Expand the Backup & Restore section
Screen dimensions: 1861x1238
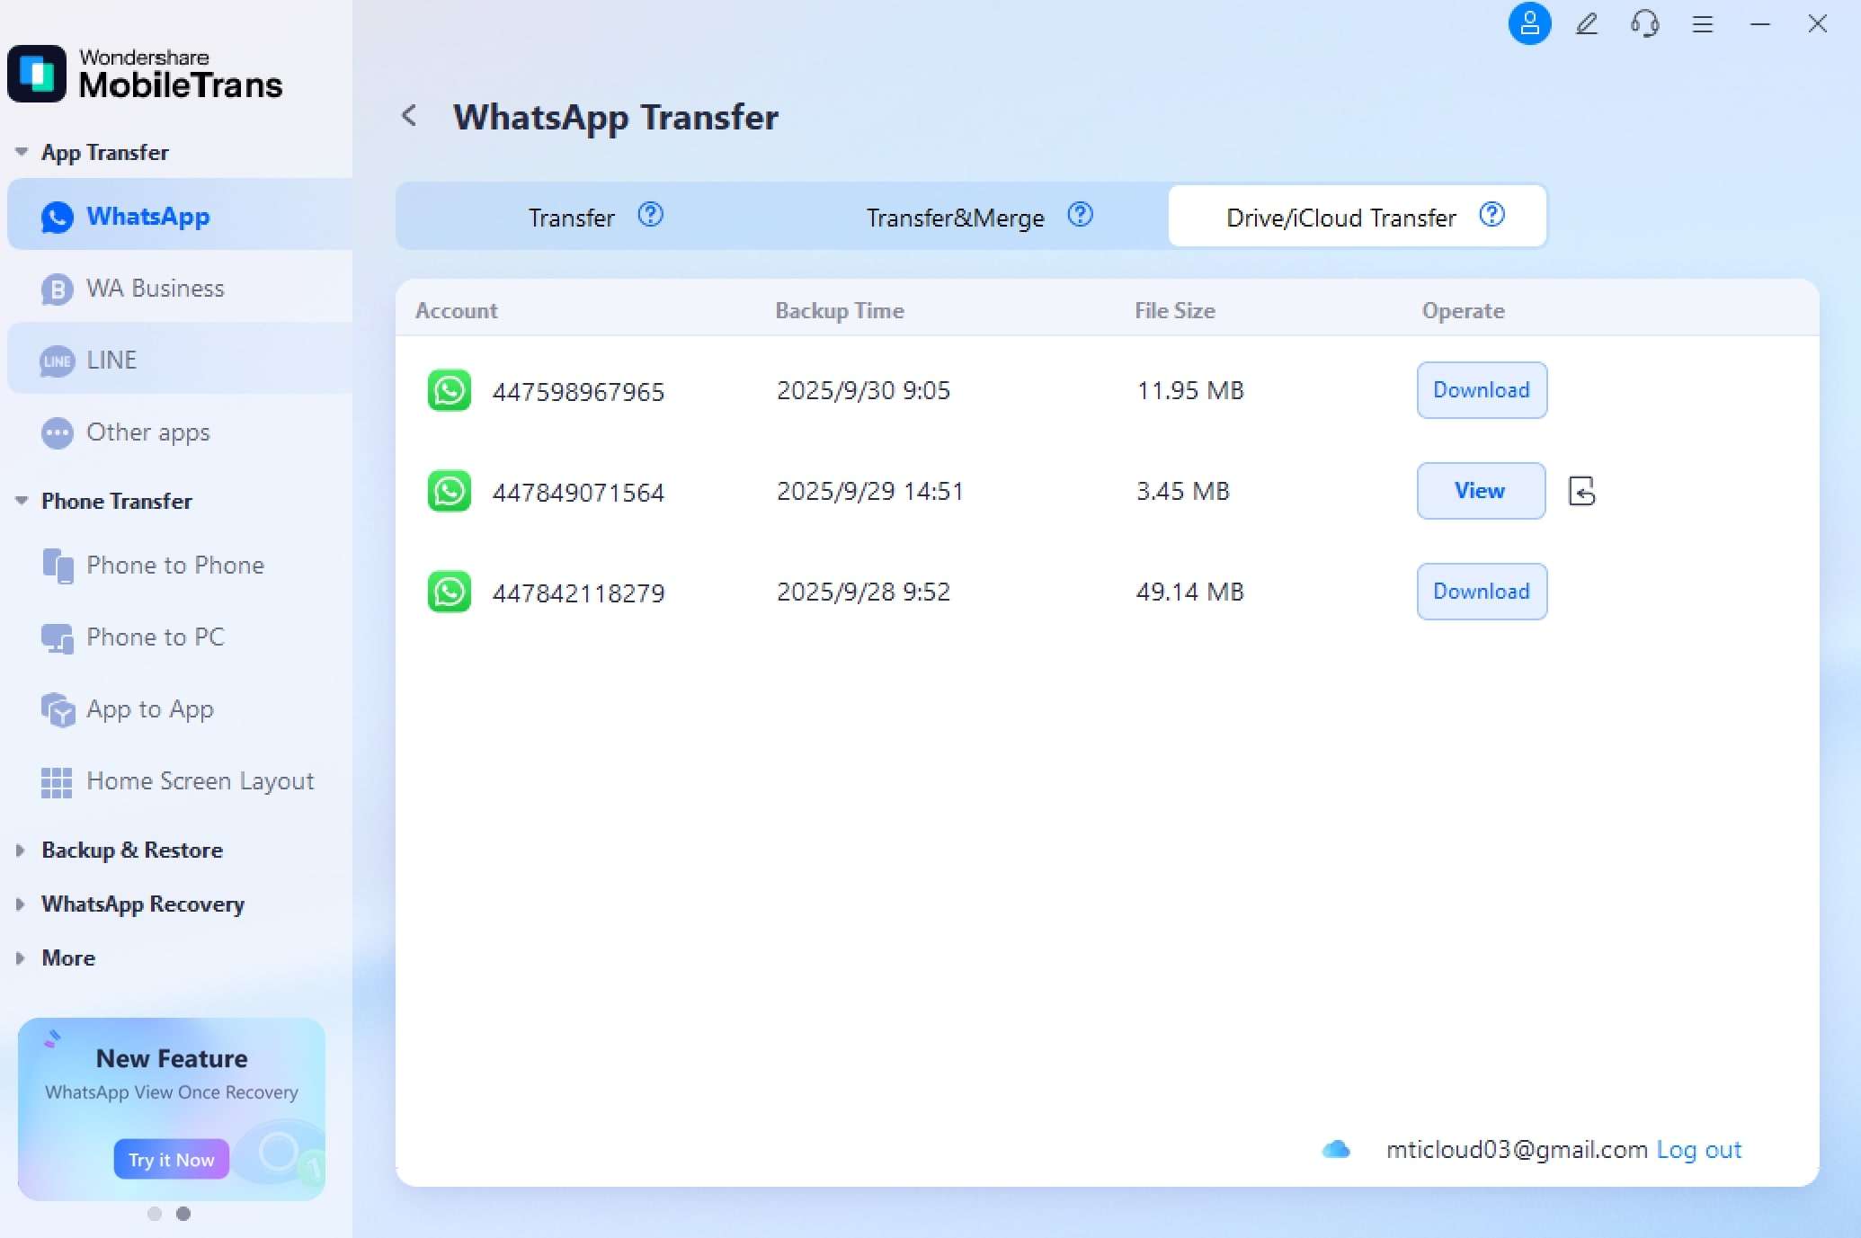point(130,850)
